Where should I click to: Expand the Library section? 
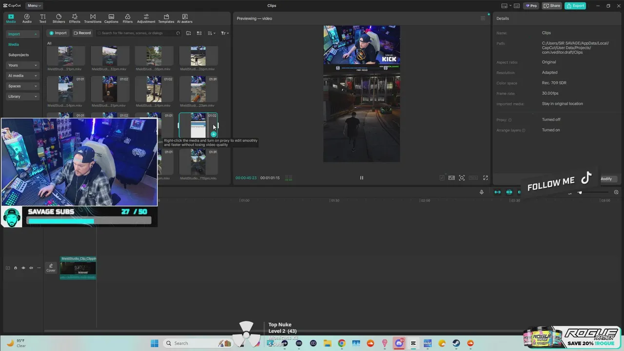(22, 97)
